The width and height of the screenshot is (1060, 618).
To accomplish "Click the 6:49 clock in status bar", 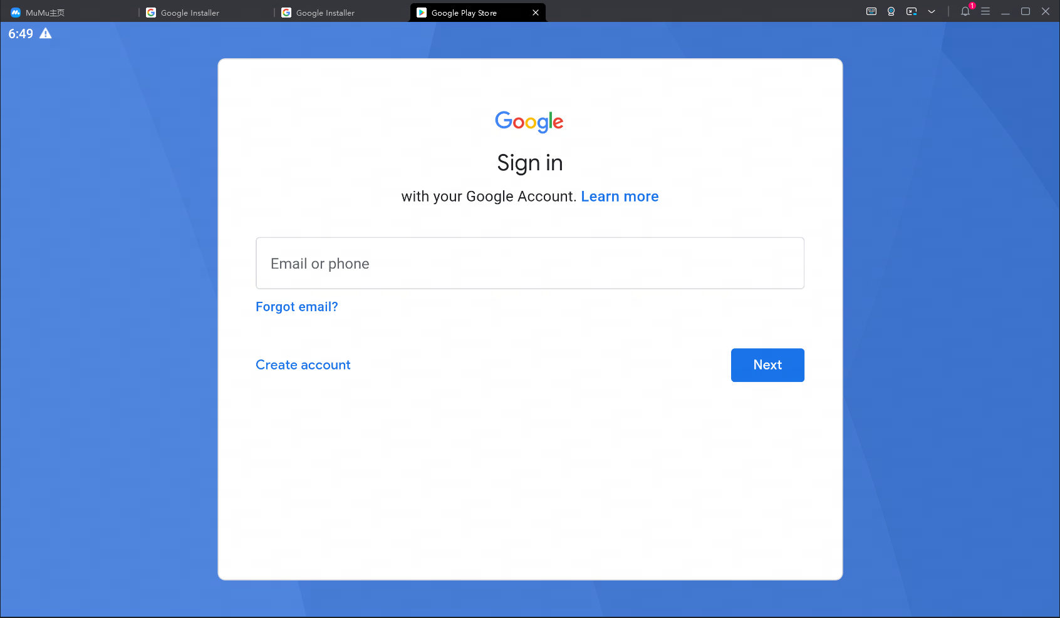I will click(x=21, y=34).
